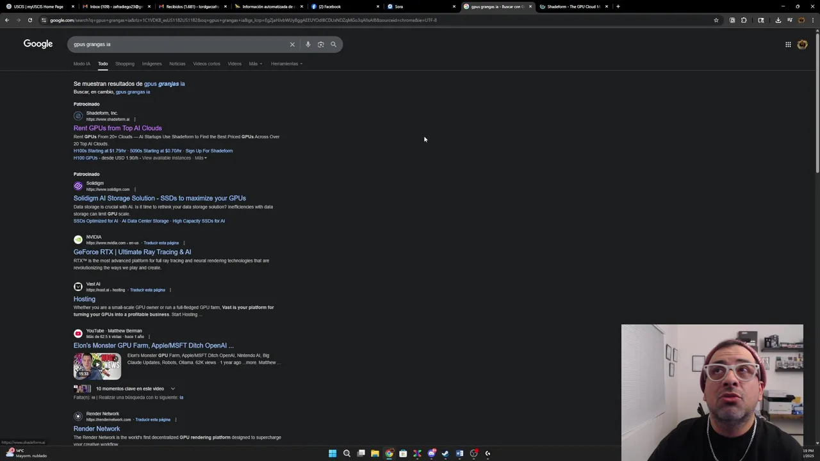Image resolution: width=820 pixels, height=461 pixels.
Task: Switch to the Videos tab
Action: (234, 63)
